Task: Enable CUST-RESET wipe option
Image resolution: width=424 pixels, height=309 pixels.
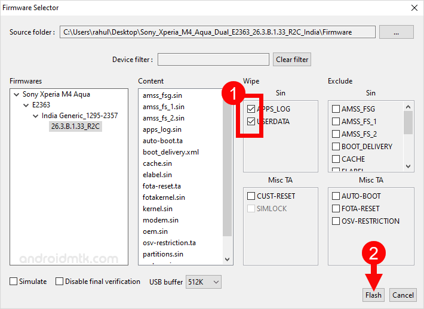Action: [x=251, y=196]
